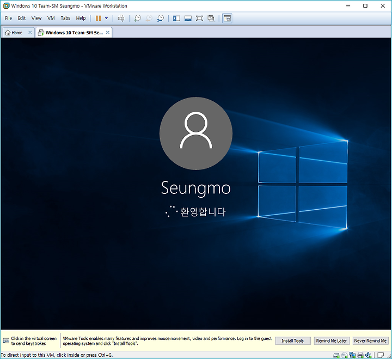Click the Seungmo user avatar

196,133
